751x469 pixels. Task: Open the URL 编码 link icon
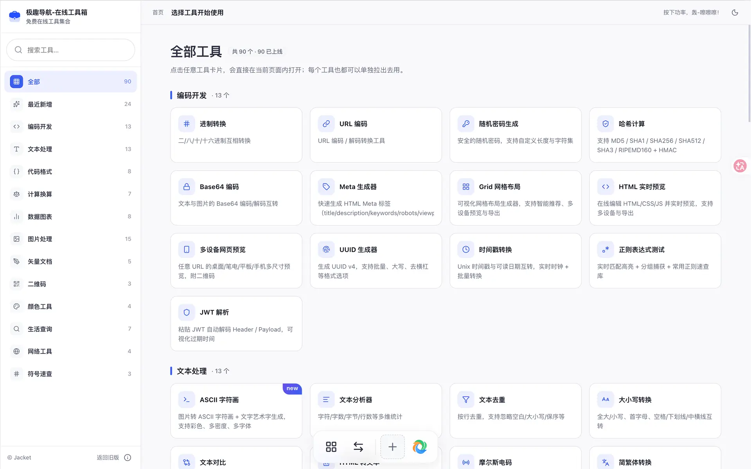[x=326, y=124]
